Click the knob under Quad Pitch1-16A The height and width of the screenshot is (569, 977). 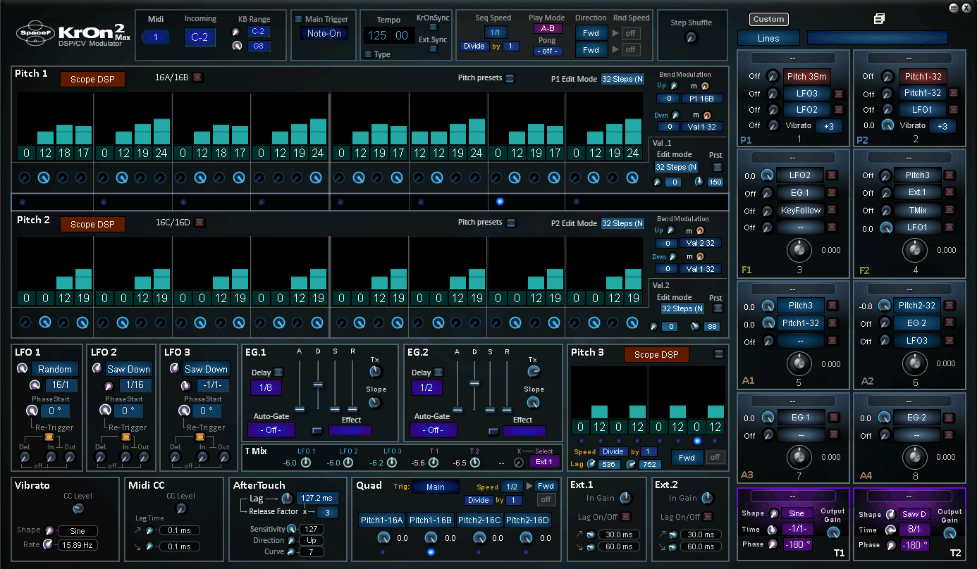point(383,538)
